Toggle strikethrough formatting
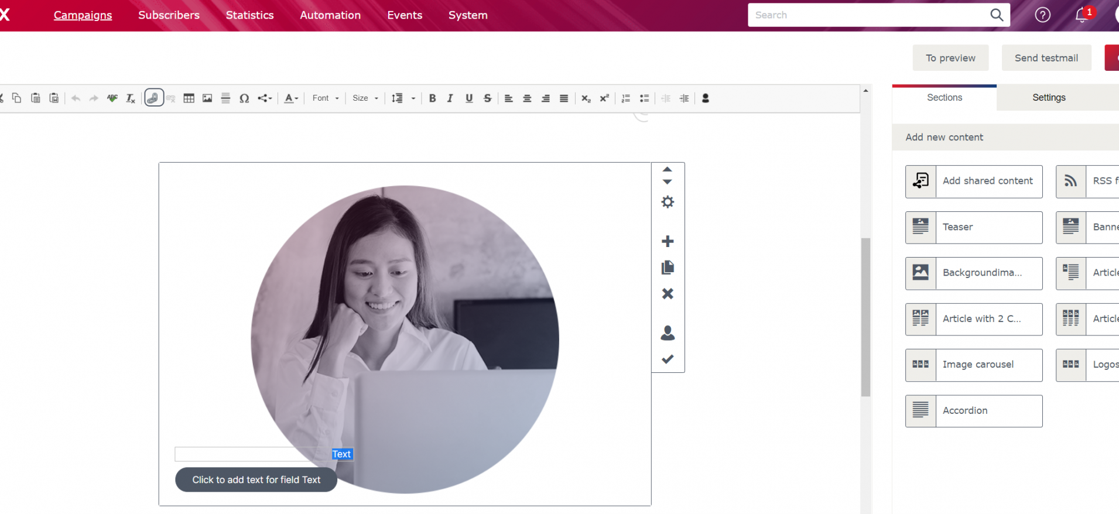The height and width of the screenshot is (514, 1119). pyautogui.click(x=487, y=98)
